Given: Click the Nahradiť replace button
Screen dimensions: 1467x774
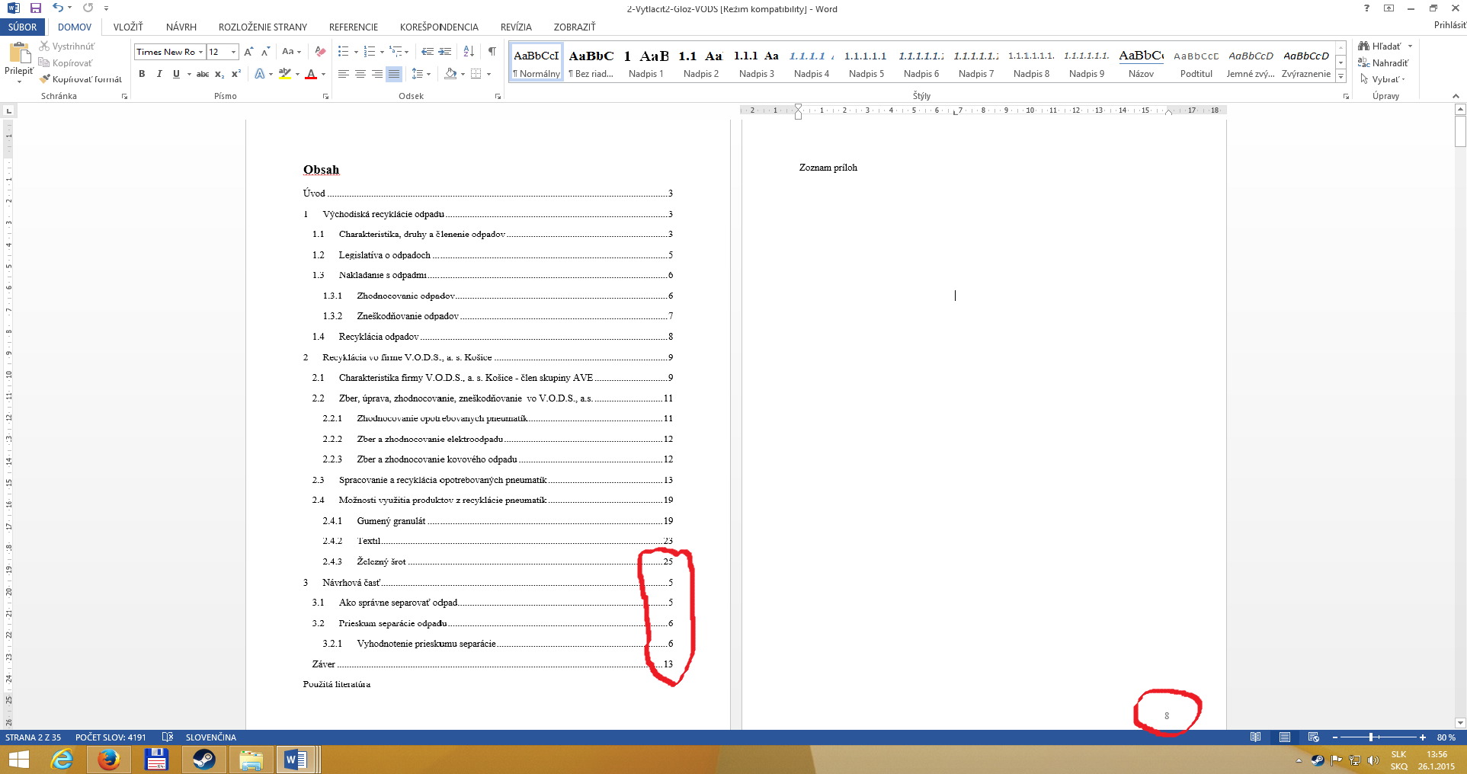Looking at the screenshot, I should coord(1383,63).
